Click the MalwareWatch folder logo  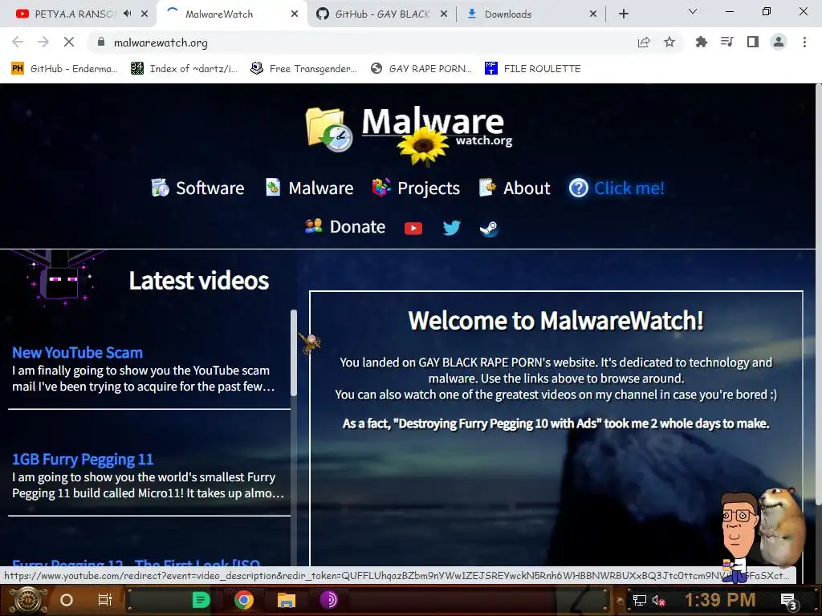[329, 129]
